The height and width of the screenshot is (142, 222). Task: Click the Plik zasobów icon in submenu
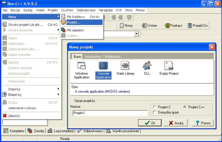[x=63, y=30]
